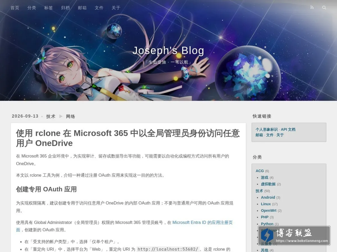Open 归档 navigation item
337x252 pixels.
[x=65, y=8]
